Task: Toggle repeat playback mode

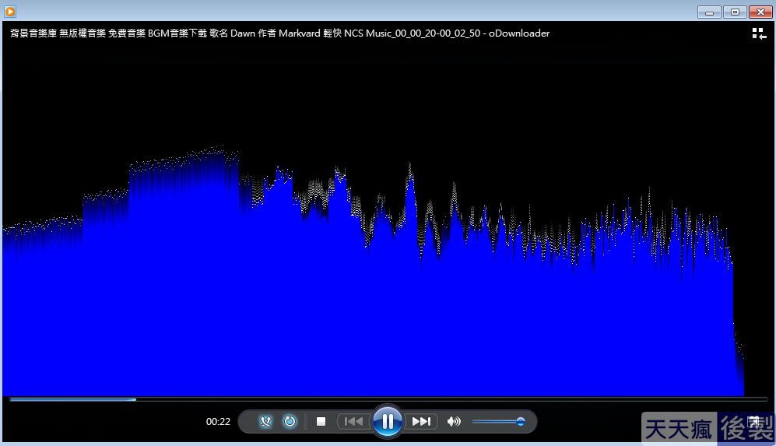Action: tap(290, 421)
